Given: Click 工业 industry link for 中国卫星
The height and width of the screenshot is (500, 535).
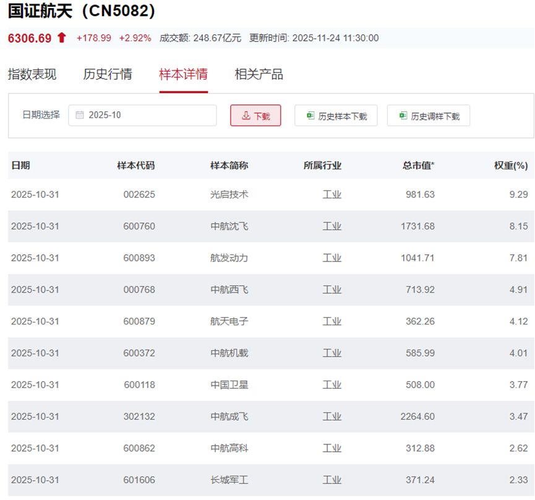Looking at the screenshot, I should (332, 384).
